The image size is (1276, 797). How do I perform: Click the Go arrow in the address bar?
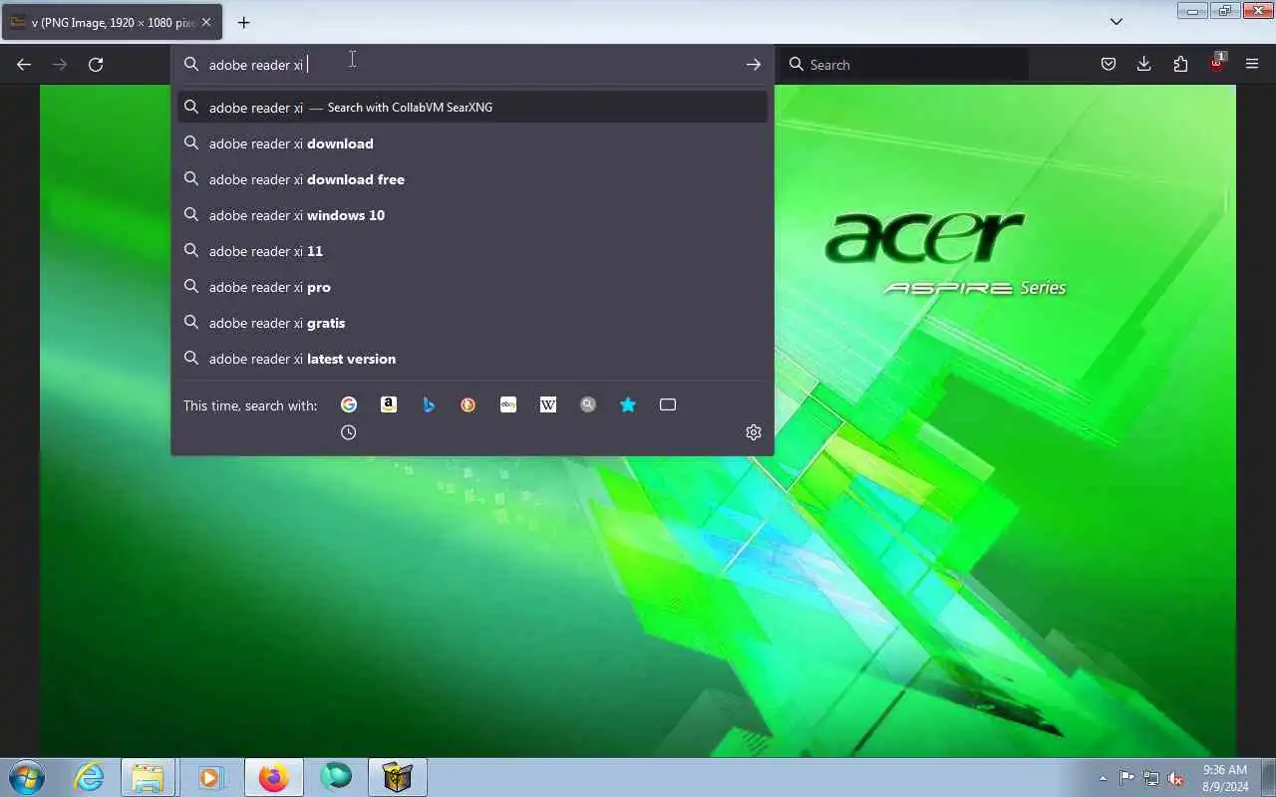click(754, 65)
